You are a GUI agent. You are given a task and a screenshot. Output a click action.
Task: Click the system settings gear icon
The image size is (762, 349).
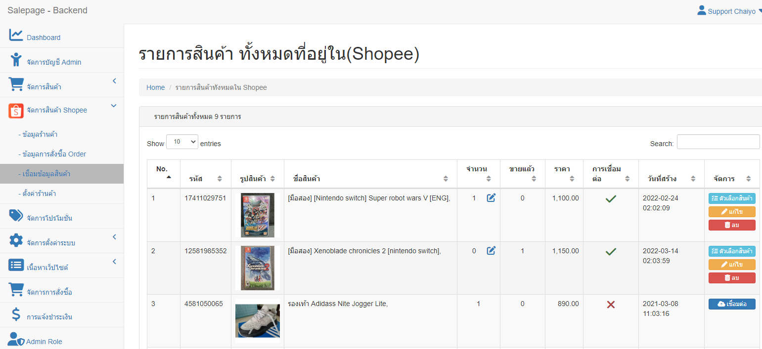click(16, 241)
